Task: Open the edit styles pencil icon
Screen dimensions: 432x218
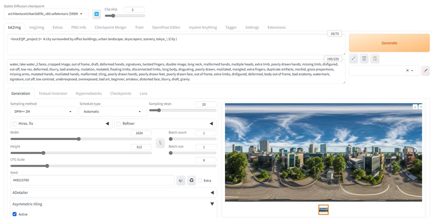Action: click(x=425, y=71)
